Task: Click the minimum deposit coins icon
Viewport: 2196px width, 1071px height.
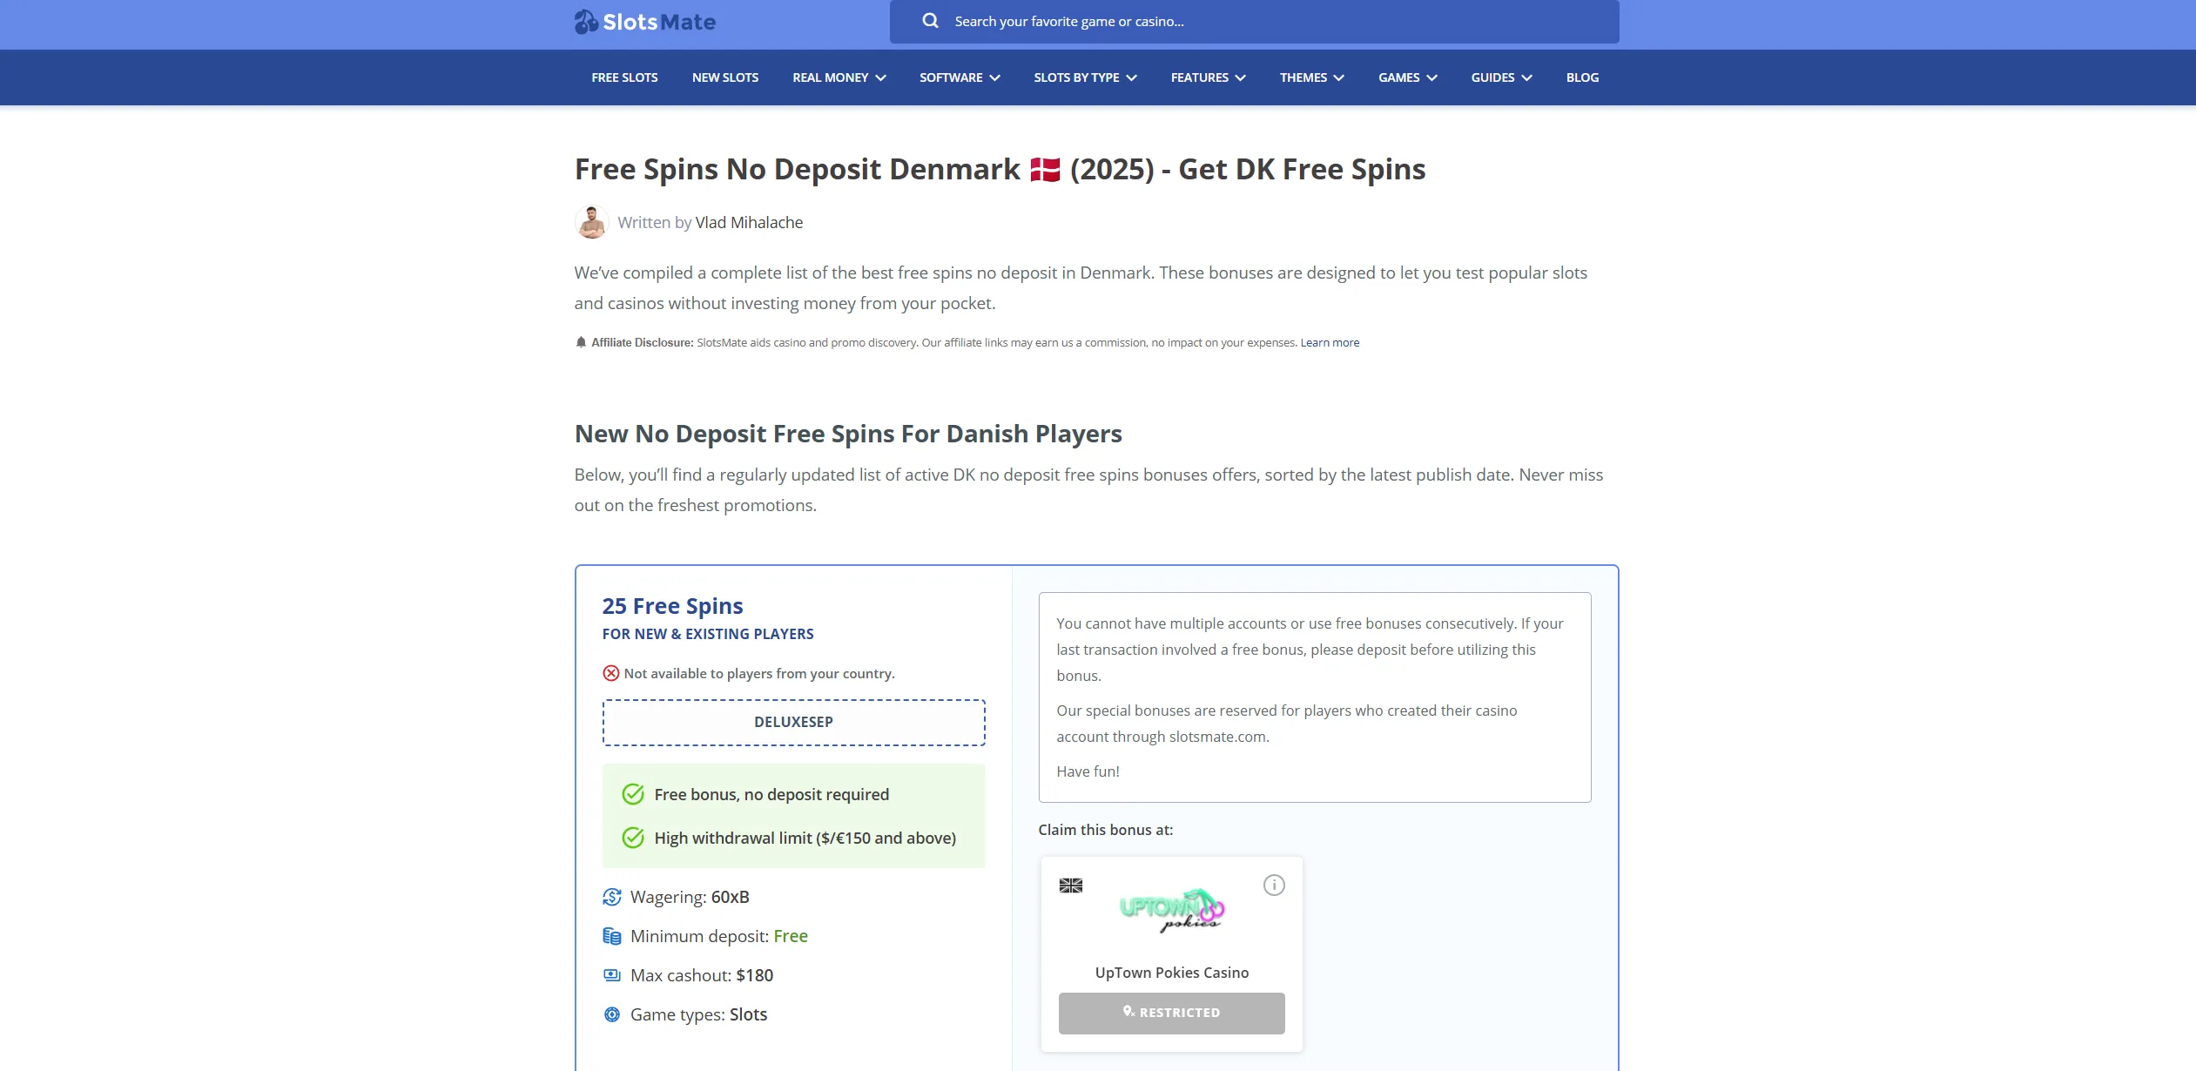Action: point(612,936)
